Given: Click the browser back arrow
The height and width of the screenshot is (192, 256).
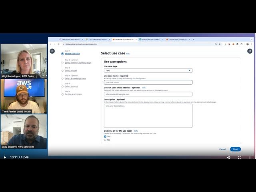Looking at the screenshot, I should [x=50, y=44].
